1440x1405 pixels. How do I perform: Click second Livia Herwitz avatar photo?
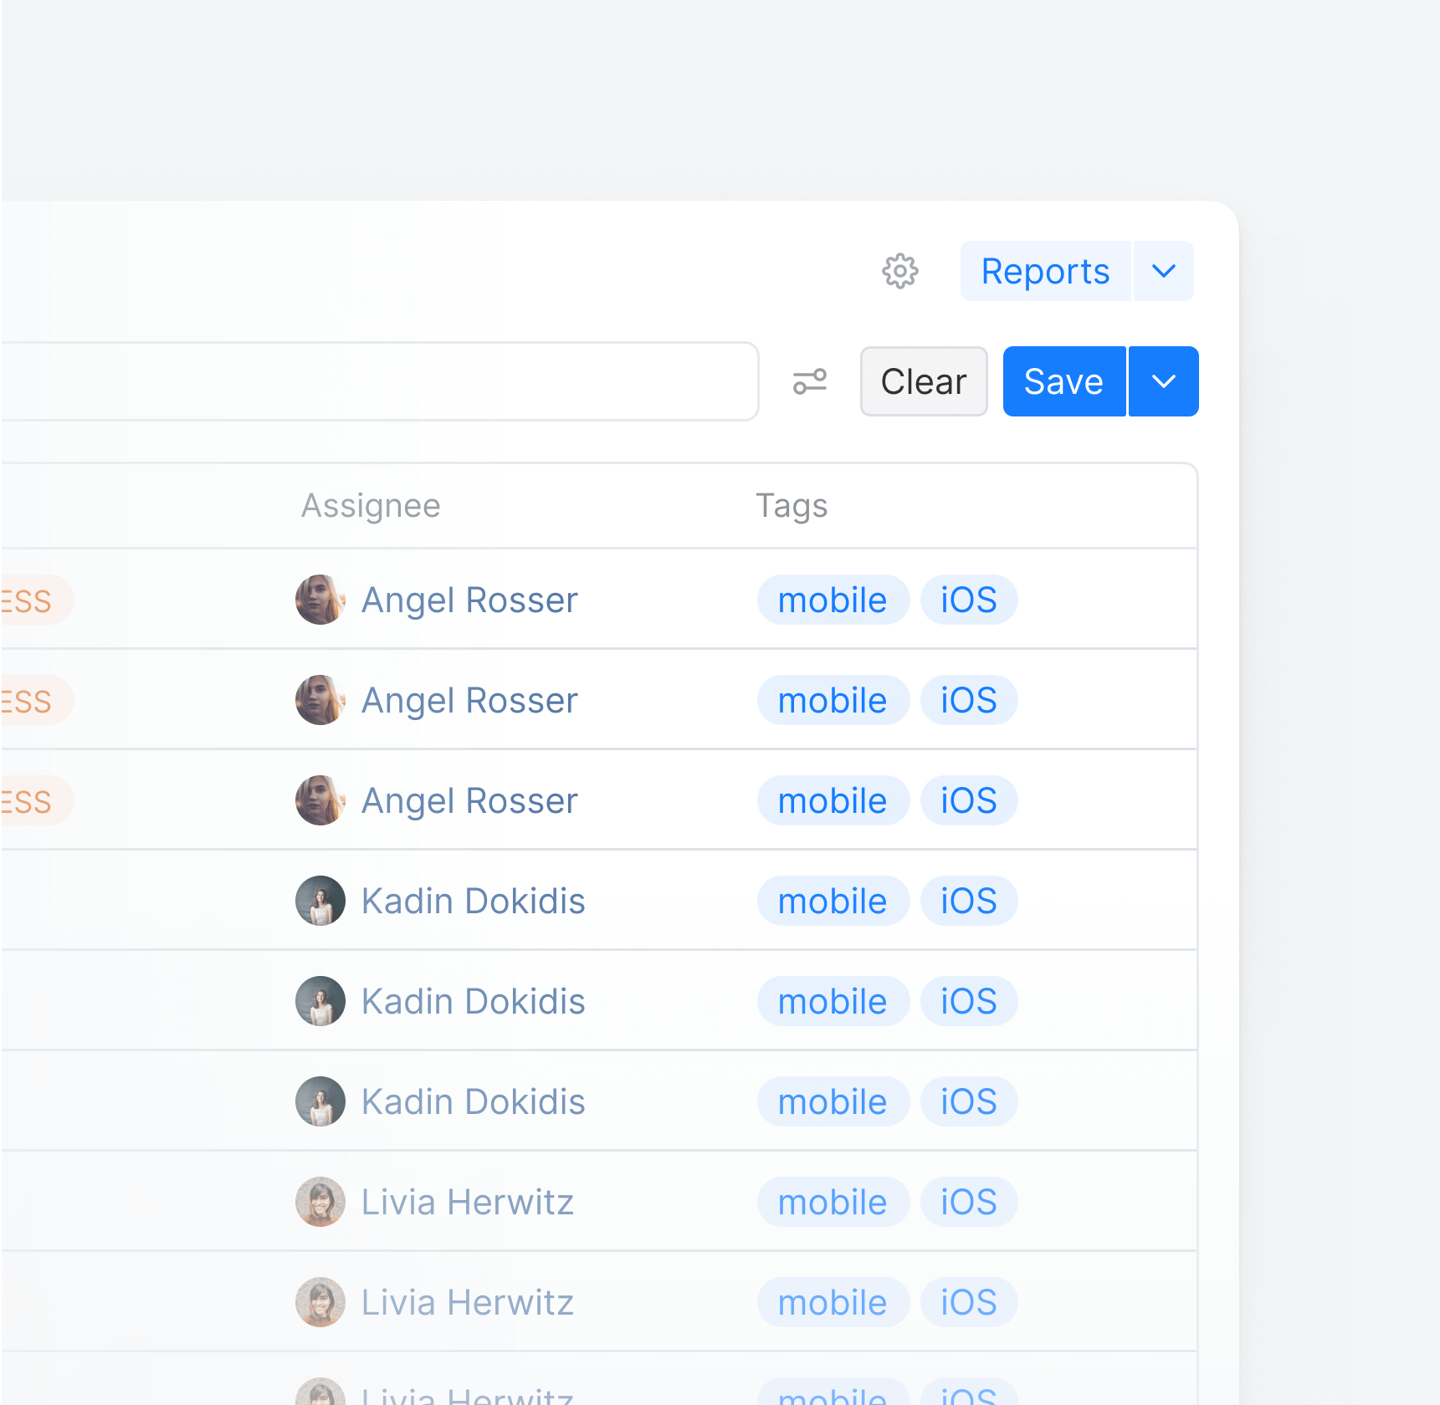(320, 1302)
